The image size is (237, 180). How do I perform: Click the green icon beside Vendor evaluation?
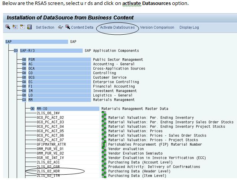tap(104, 149)
